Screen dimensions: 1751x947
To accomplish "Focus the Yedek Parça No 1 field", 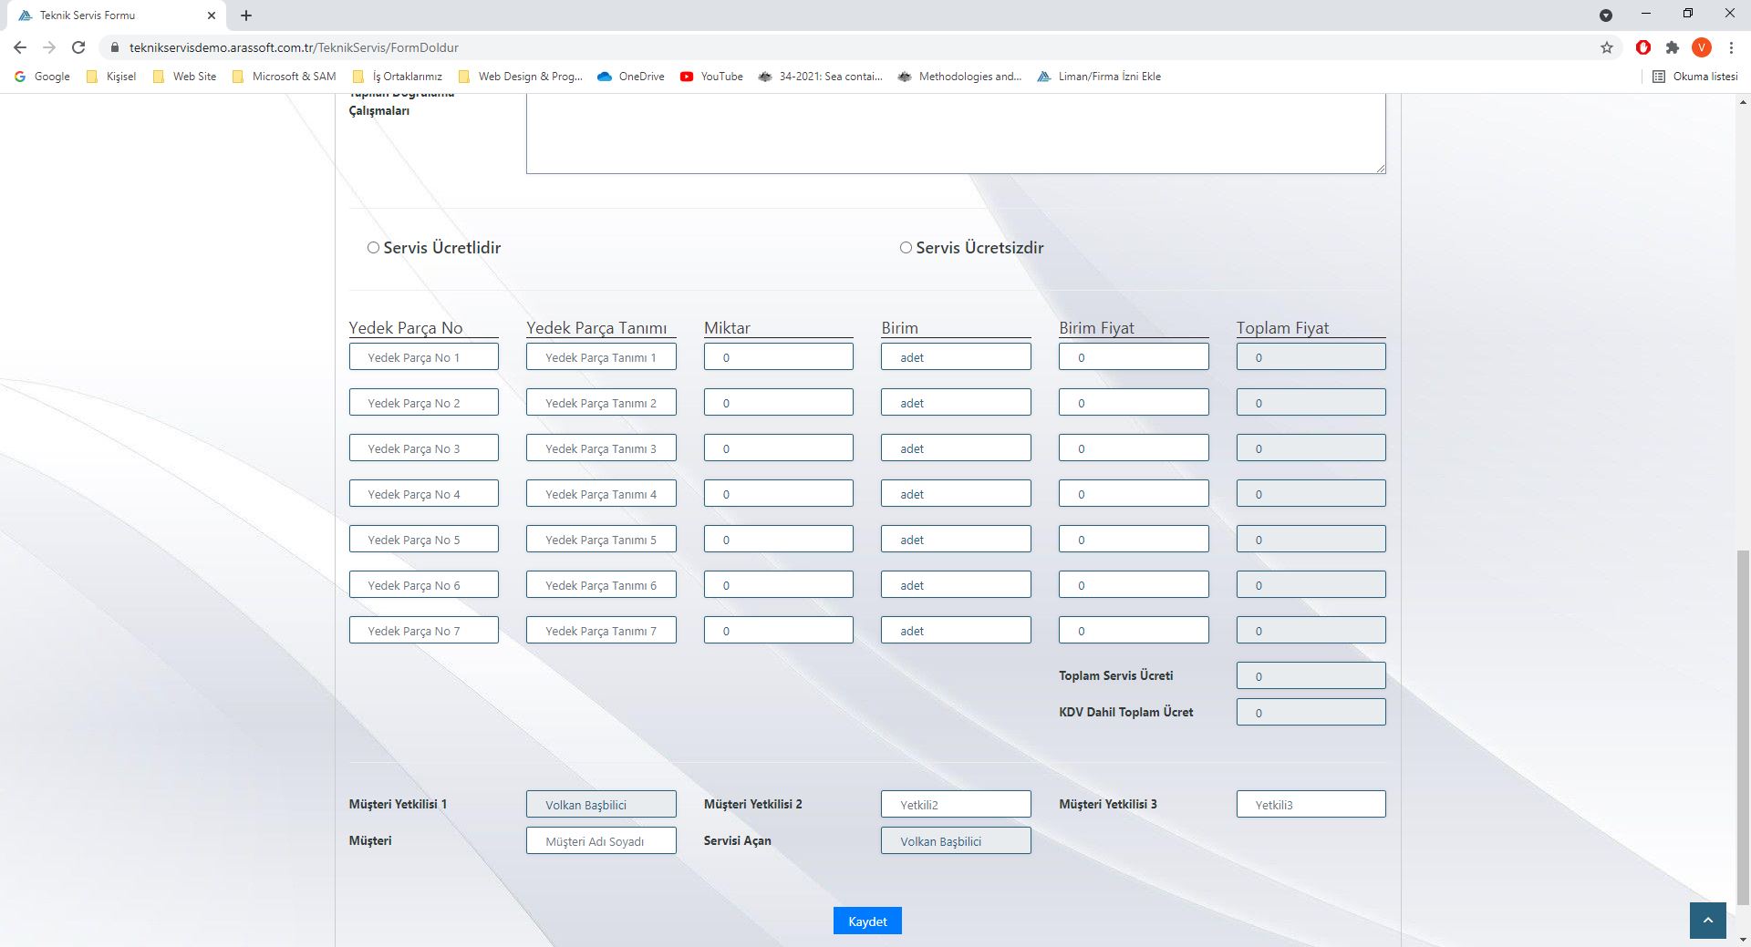I will click(x=423, y=356).
